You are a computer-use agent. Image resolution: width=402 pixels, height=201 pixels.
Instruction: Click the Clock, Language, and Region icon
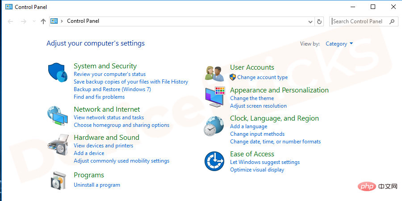214,126
